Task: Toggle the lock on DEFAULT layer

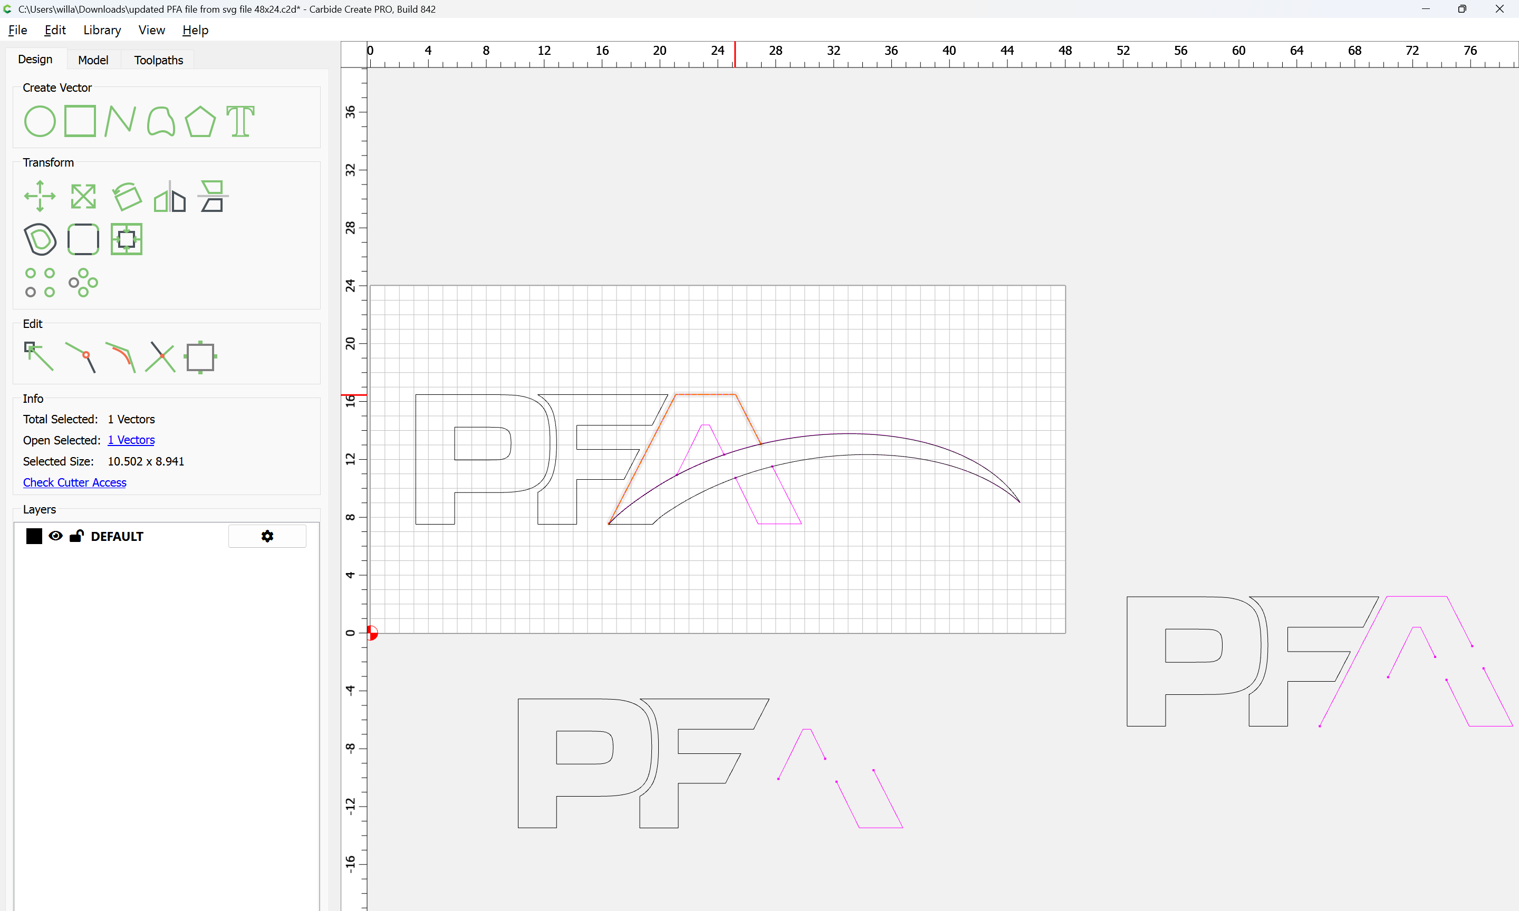Action: [x=76, y=536]
